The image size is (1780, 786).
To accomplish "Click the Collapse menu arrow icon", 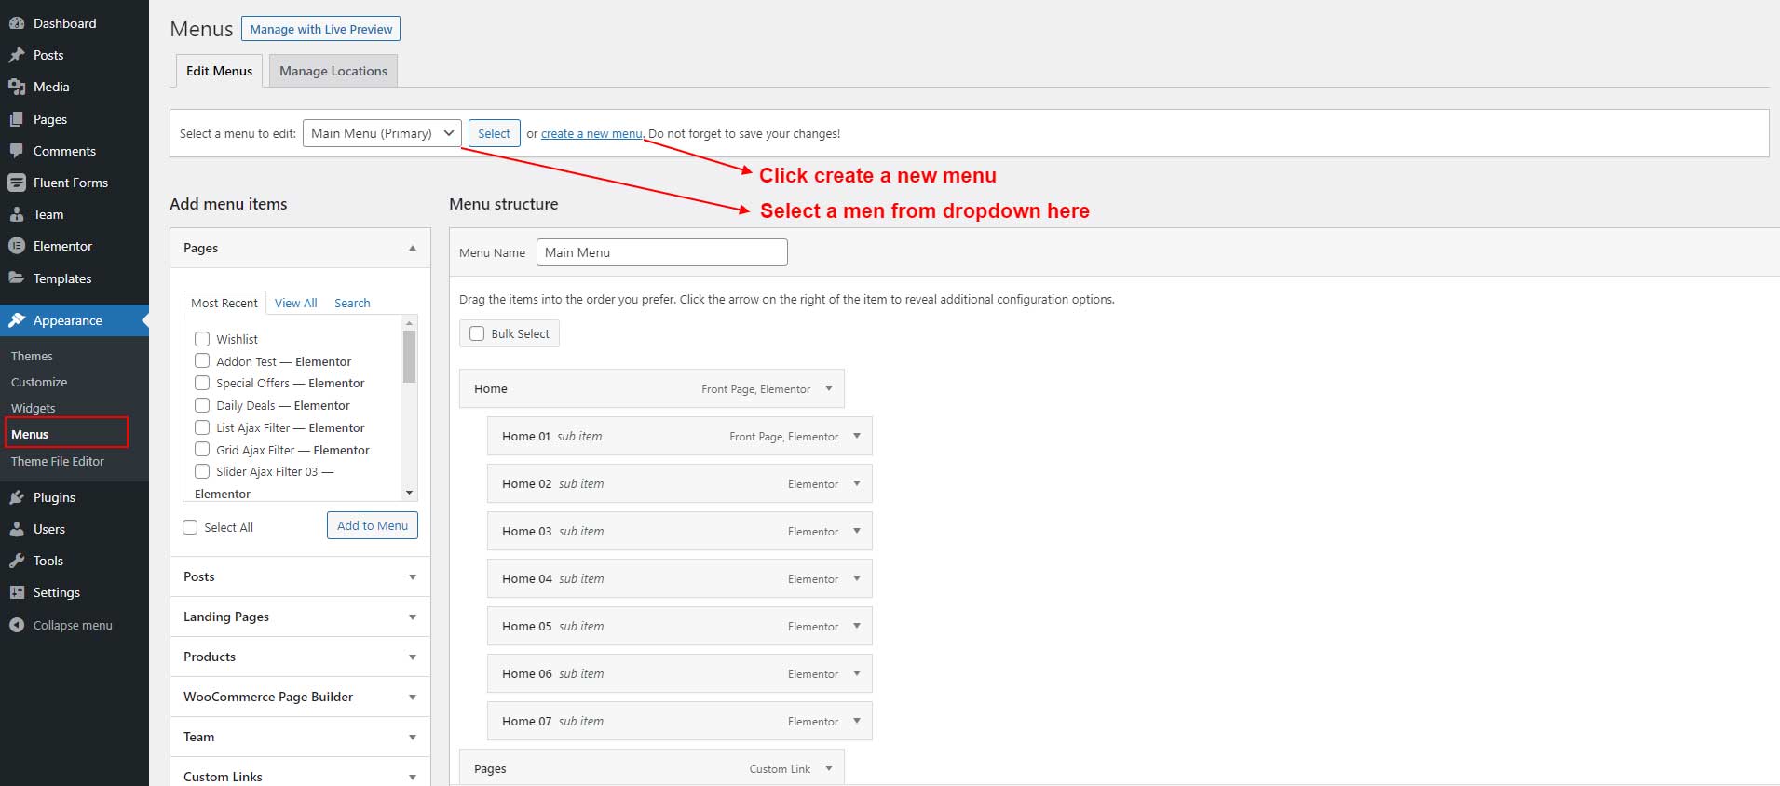I will (17, 625).
